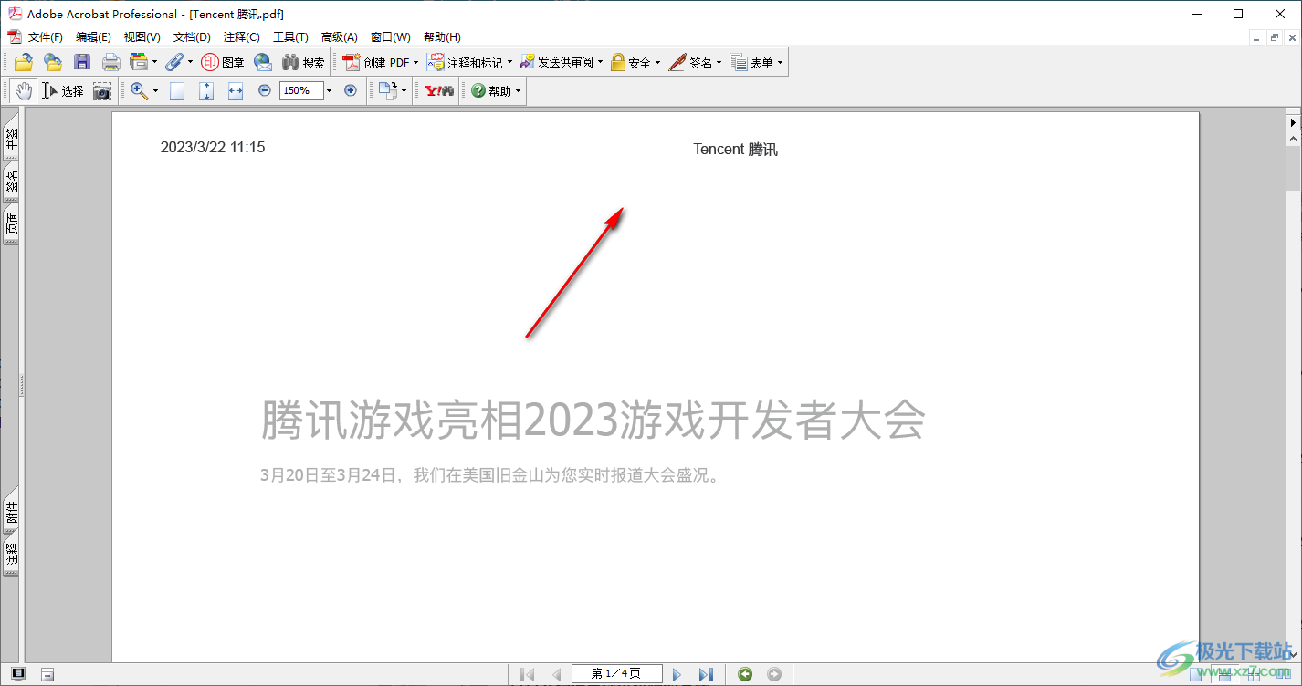1302x686 pixels.
Task: Open the 书签 bookmarks side tab
Action: click(11, 138)
